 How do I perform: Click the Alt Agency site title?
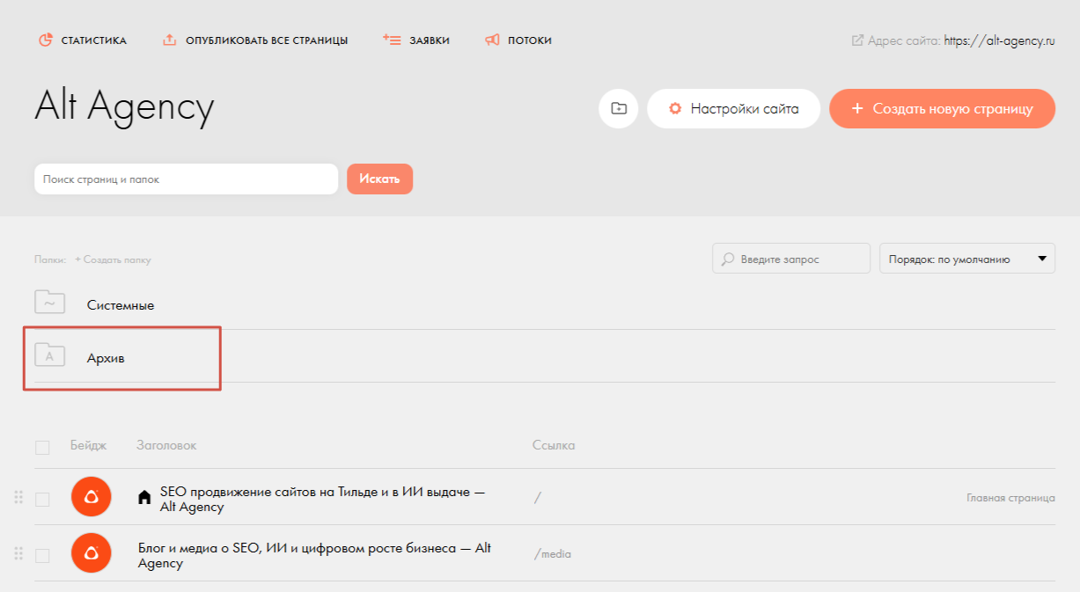pos(124,107)
